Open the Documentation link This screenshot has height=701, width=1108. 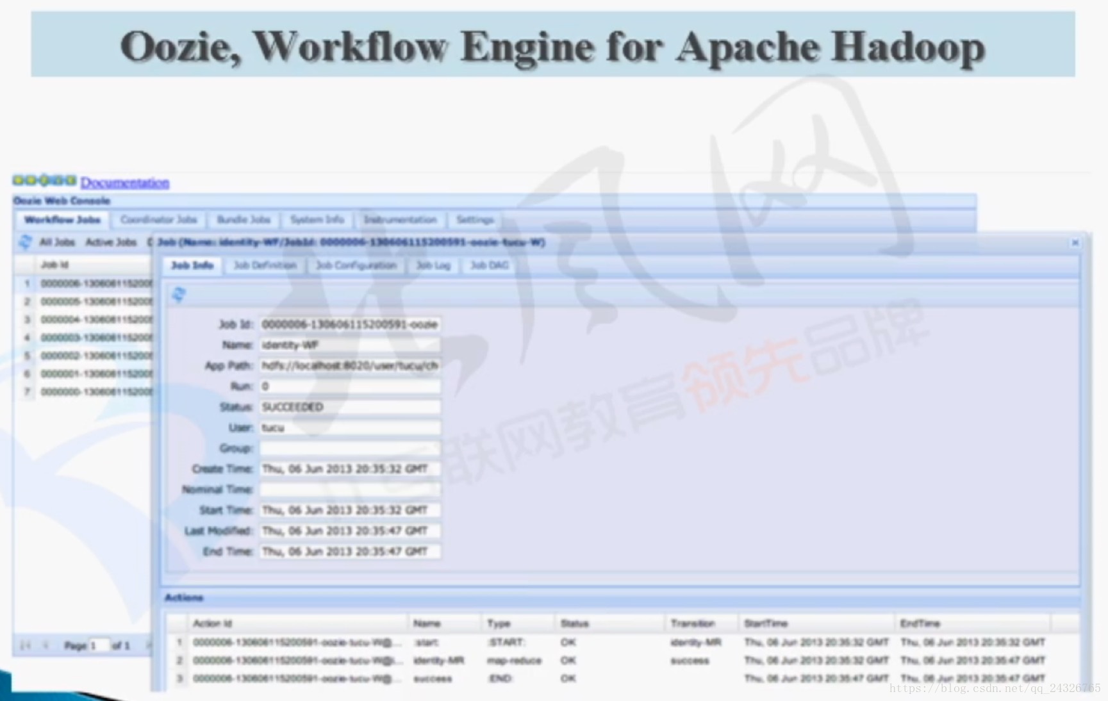(x=125, y=183)
